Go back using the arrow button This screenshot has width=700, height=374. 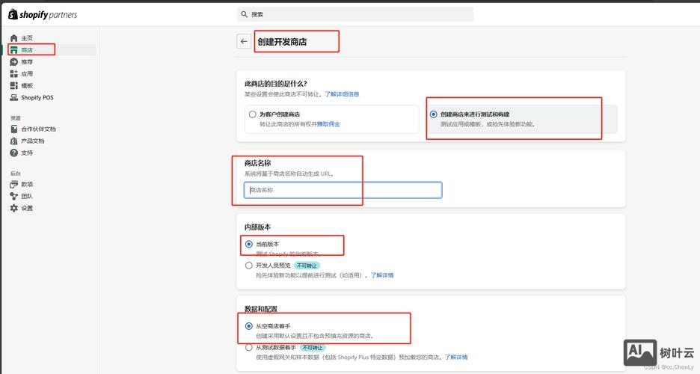coord(244,41)
